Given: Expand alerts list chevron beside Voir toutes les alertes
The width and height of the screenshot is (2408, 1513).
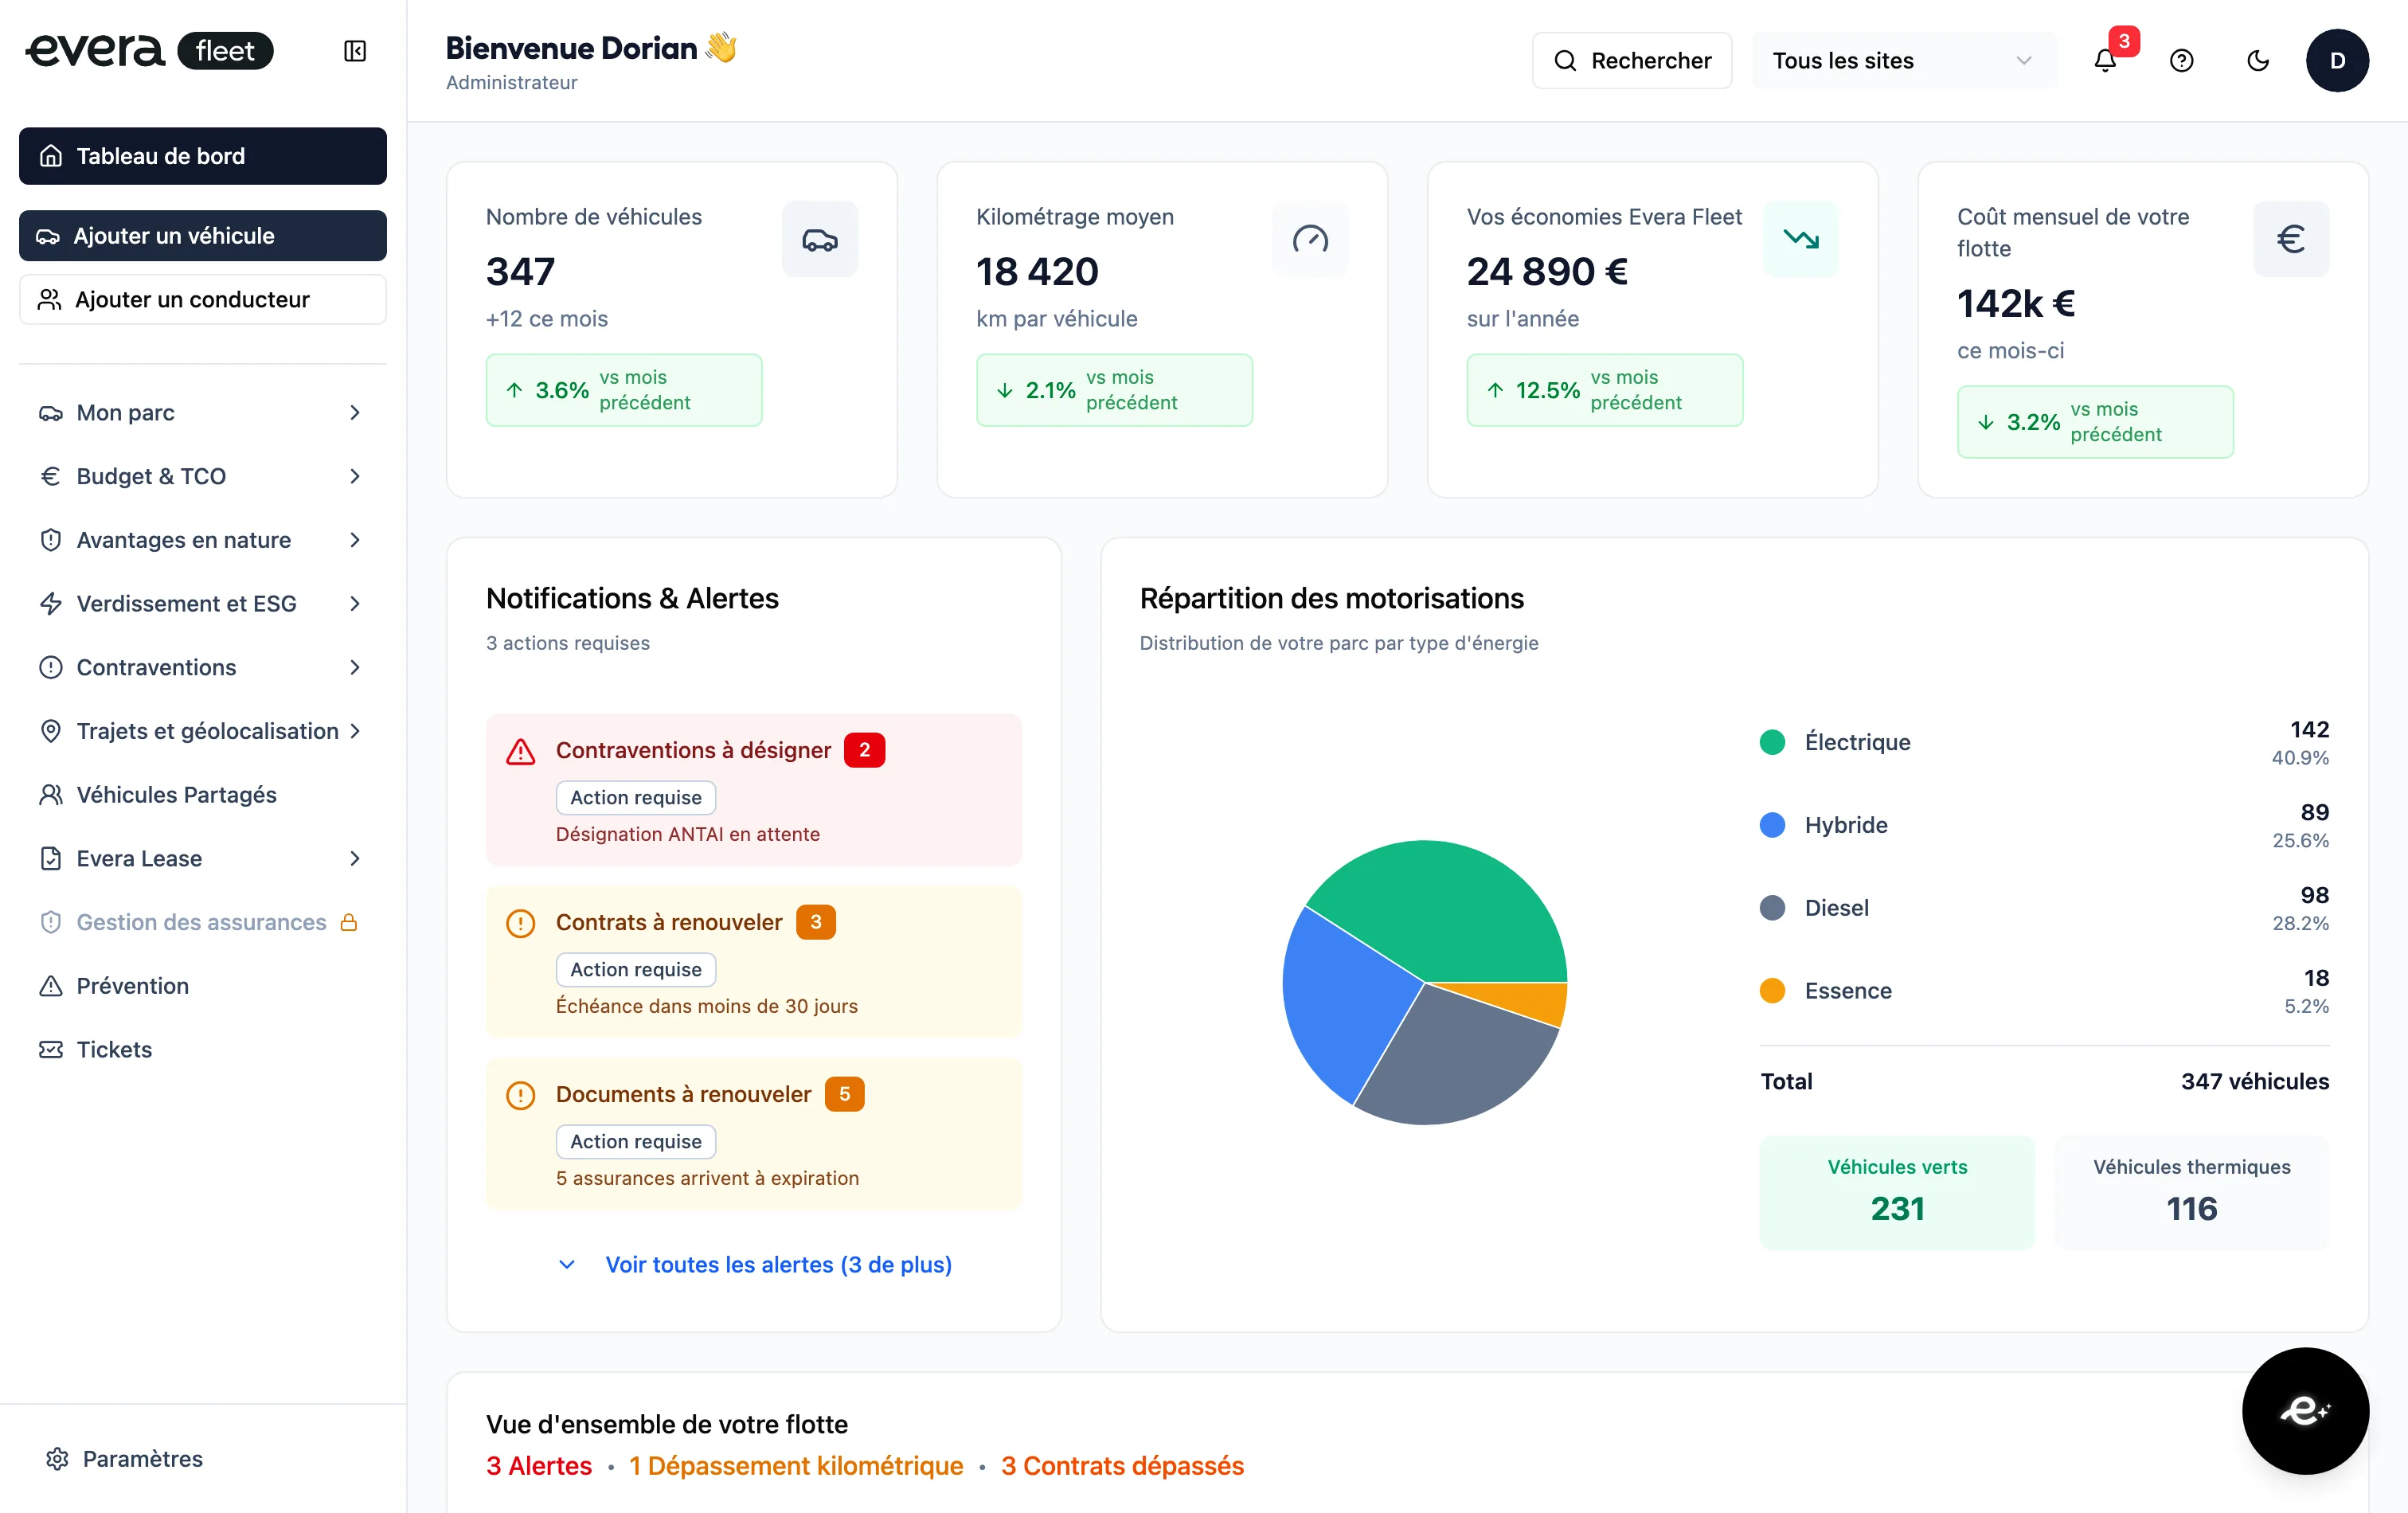Looking at the screenshot, I should [x=567, y=1265].
